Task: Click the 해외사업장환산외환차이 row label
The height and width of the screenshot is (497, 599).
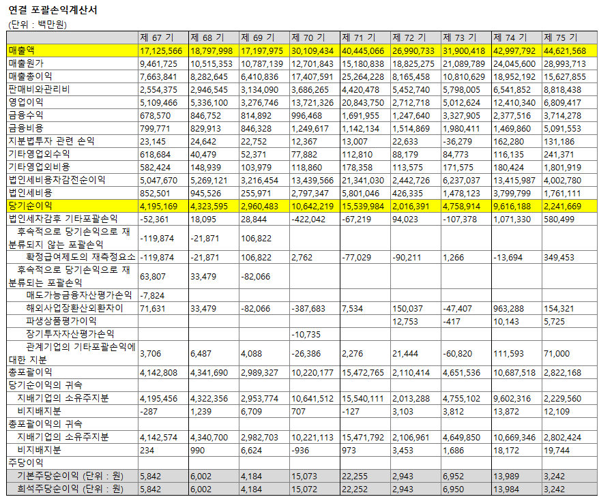Action: [74, 308]
